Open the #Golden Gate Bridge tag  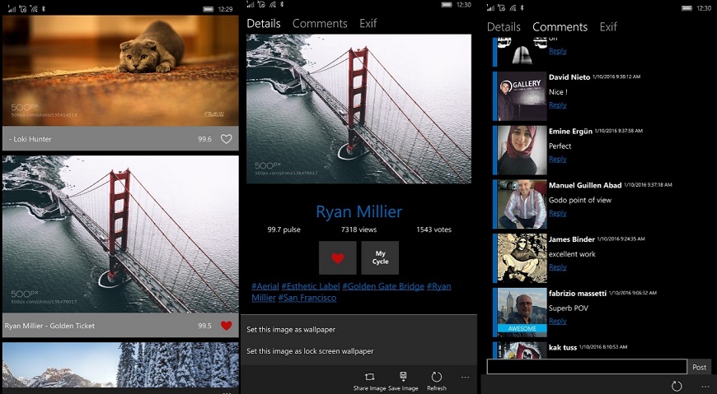pyautogui.click(x=382, y=286)
